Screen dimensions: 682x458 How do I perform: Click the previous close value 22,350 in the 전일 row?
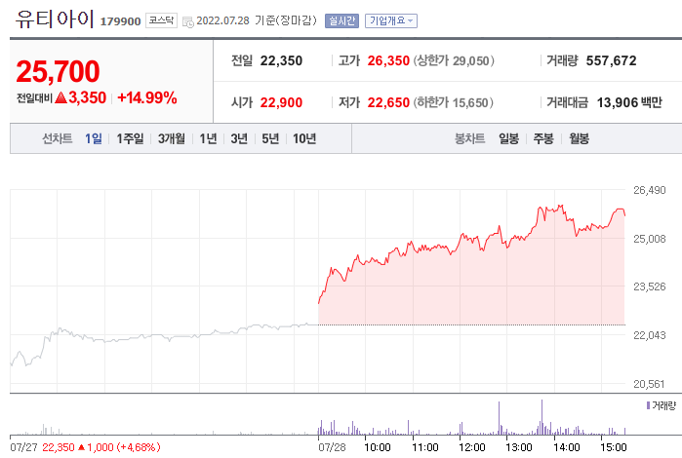281,60
